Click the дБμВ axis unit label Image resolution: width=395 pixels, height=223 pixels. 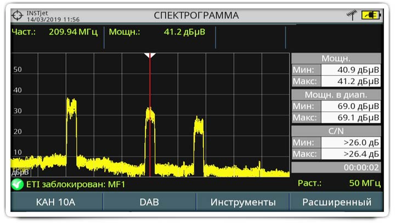coord(20,172)
